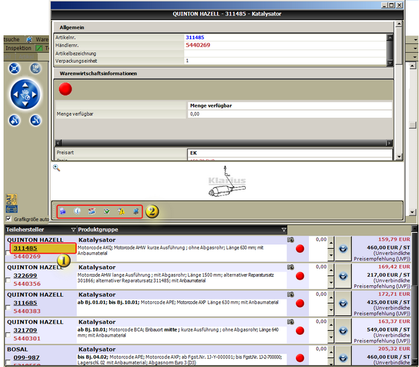Screen dimensions: 419x367
Task: Pan the graphic left with arrow
Action: coord(15,94)
